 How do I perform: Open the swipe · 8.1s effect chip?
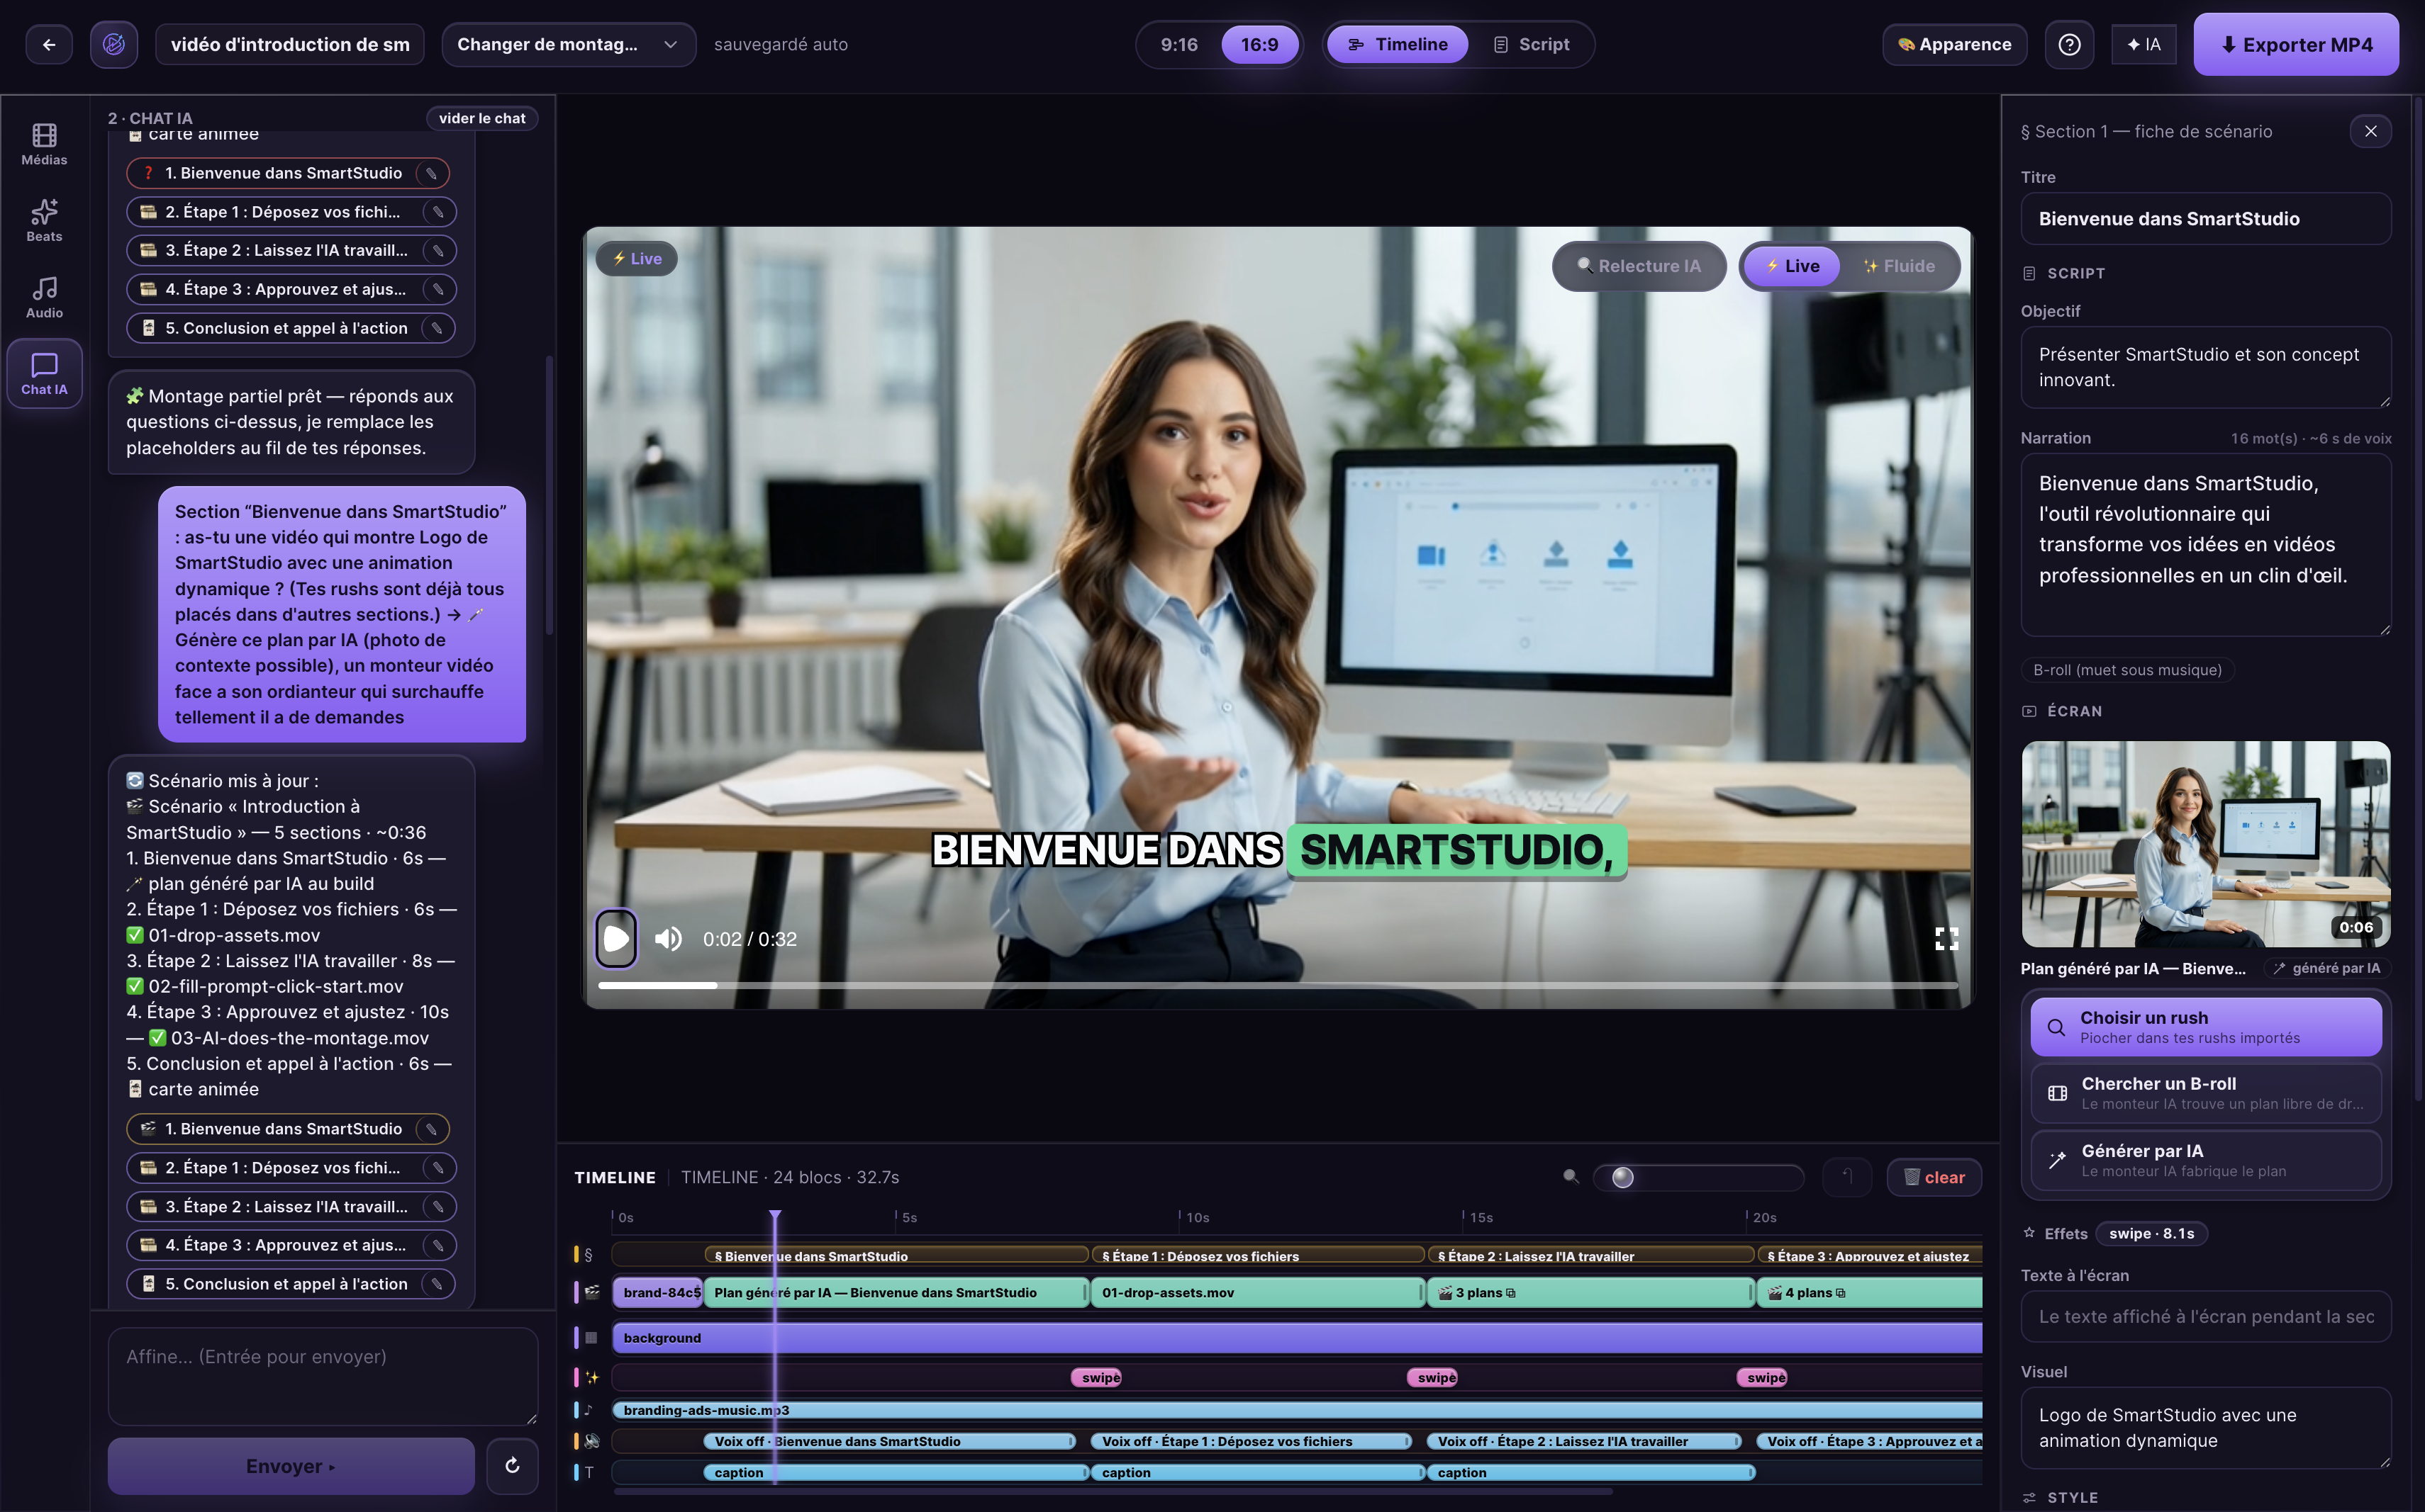coord(2151,1233)
